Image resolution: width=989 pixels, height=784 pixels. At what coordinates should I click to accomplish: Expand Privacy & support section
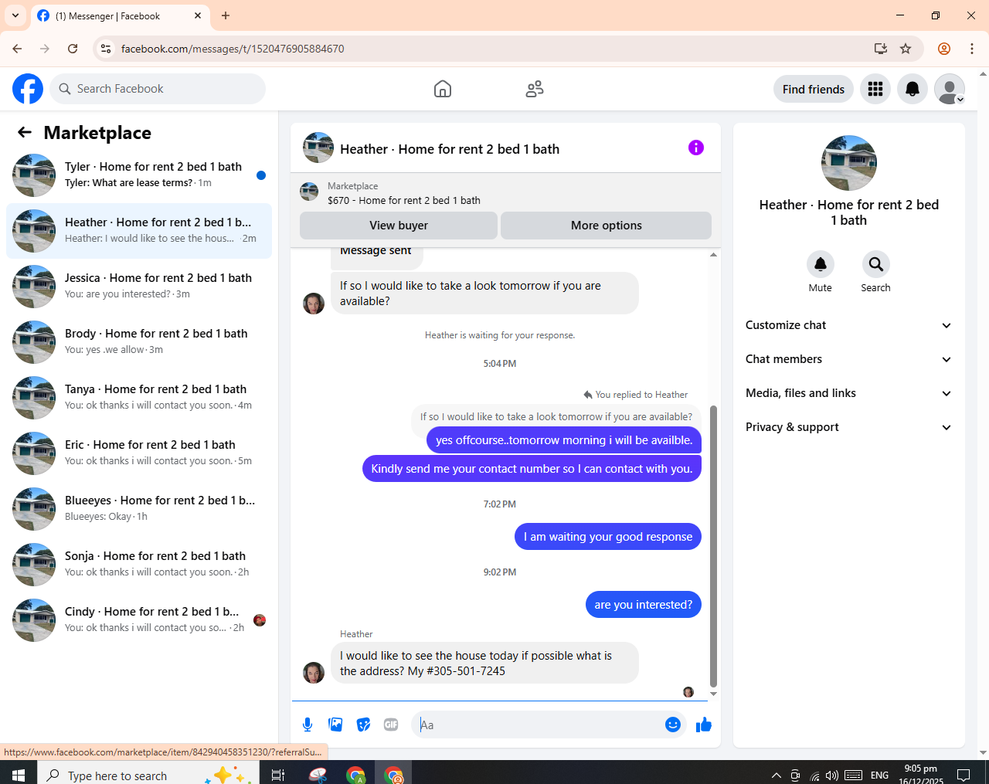point(848,427)
